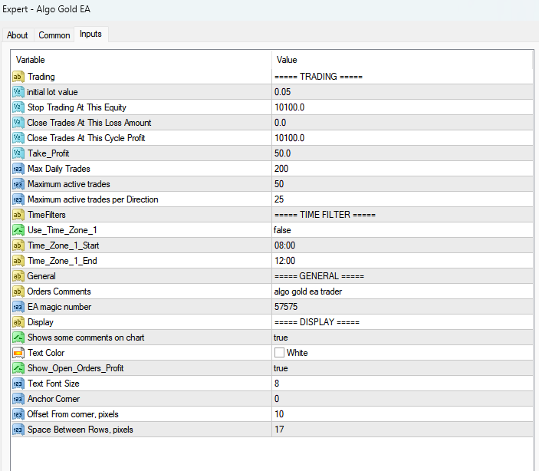Click the Use_Time_Zone_1 boolean icon

(x=18, y=230)
